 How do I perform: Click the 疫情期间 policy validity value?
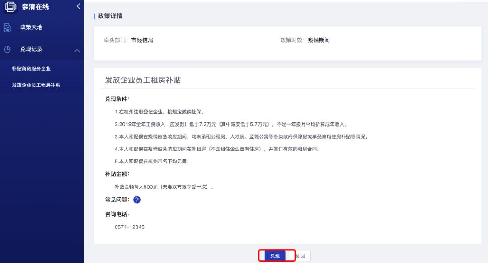pos(319,40)
